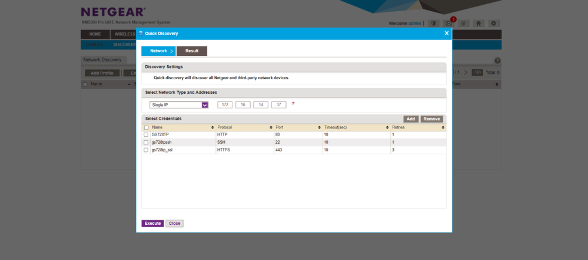Switch to the Result tab
Viewport: 588px width, 260px height.
click(x=192, y=51)
